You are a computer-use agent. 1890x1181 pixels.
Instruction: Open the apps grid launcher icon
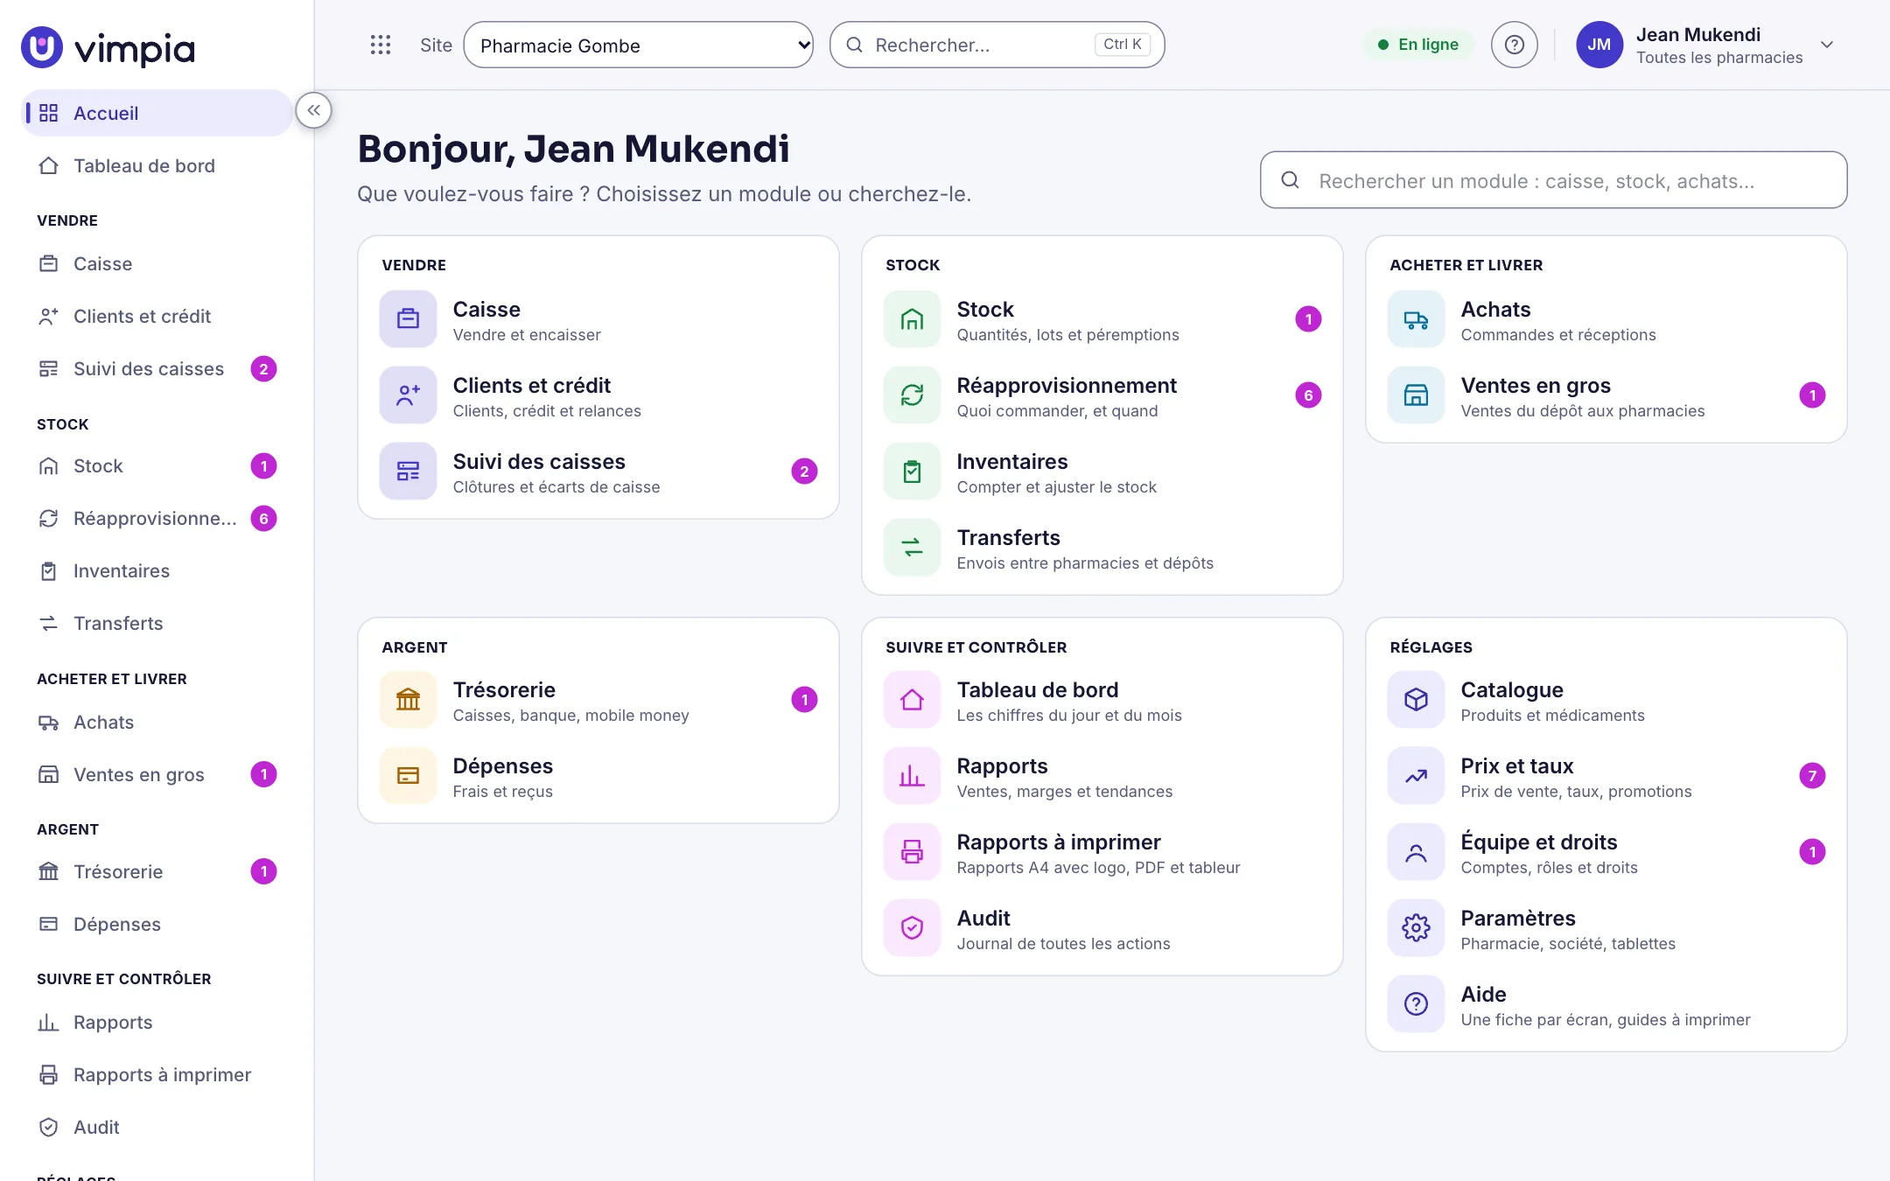tap(380, 45)
